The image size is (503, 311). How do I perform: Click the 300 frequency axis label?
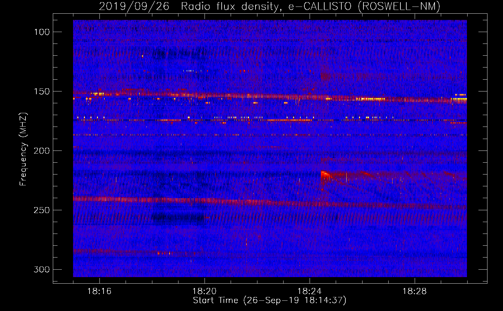point(42,269)
